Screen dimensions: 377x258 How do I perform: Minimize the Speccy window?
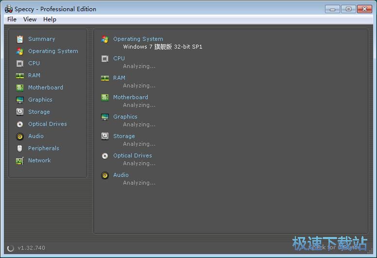[x=332, y=9]
